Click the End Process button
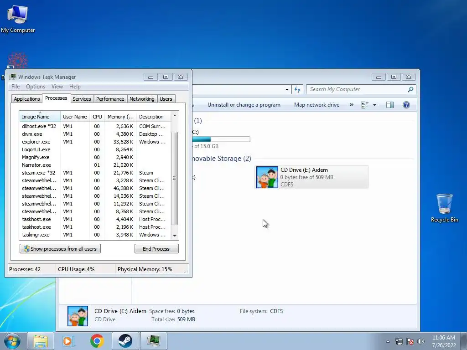Screen dimensions: 467x350 [x=156, y=249]
